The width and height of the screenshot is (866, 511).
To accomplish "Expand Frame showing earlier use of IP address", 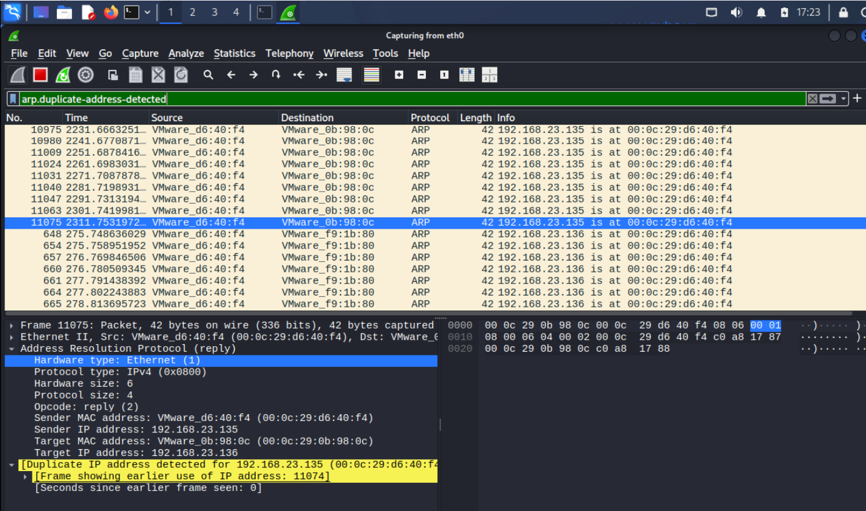I will [x=26, y=477].
